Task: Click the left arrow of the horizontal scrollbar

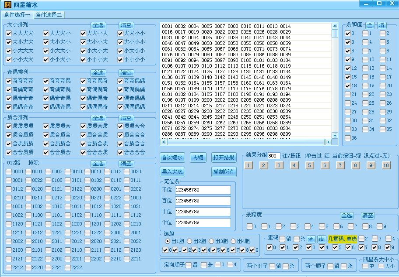Action: tap(164, 142)
